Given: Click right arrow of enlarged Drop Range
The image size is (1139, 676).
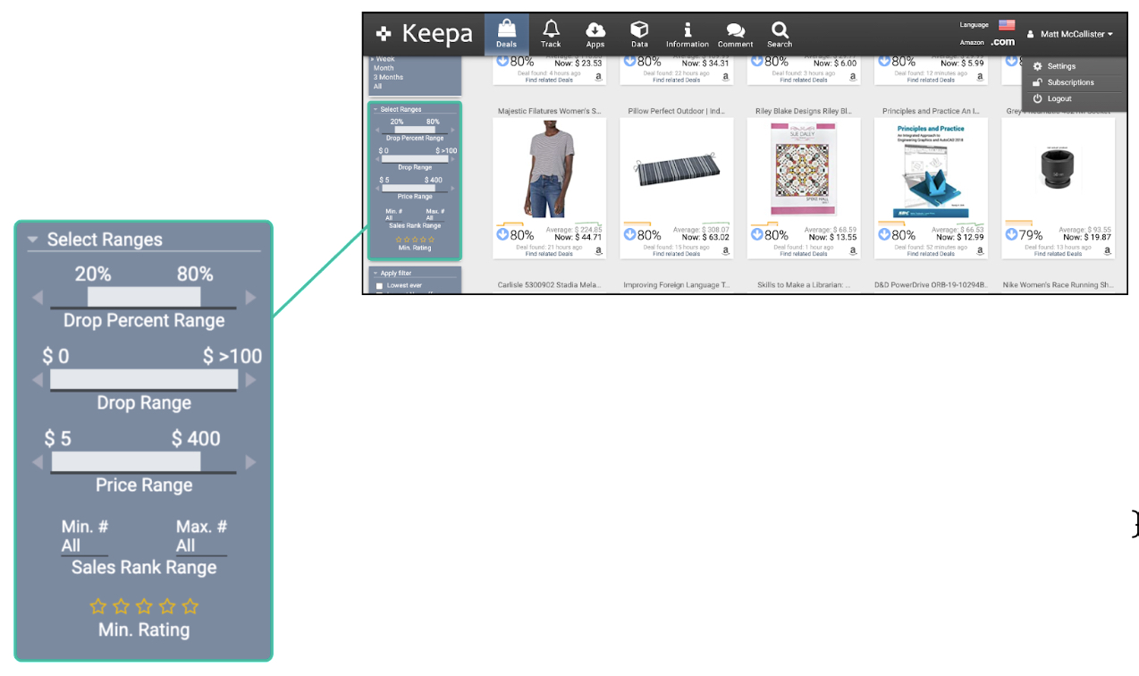Looking at the screenshot, I should pos(250,380).
